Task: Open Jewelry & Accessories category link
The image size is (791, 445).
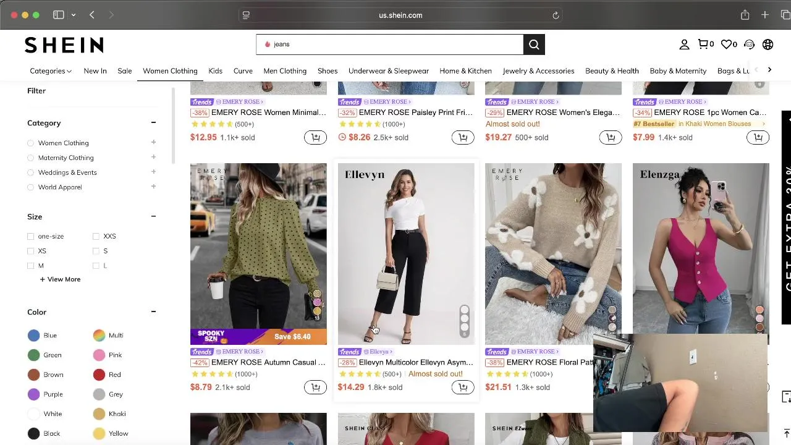Action: click(538, 71)
